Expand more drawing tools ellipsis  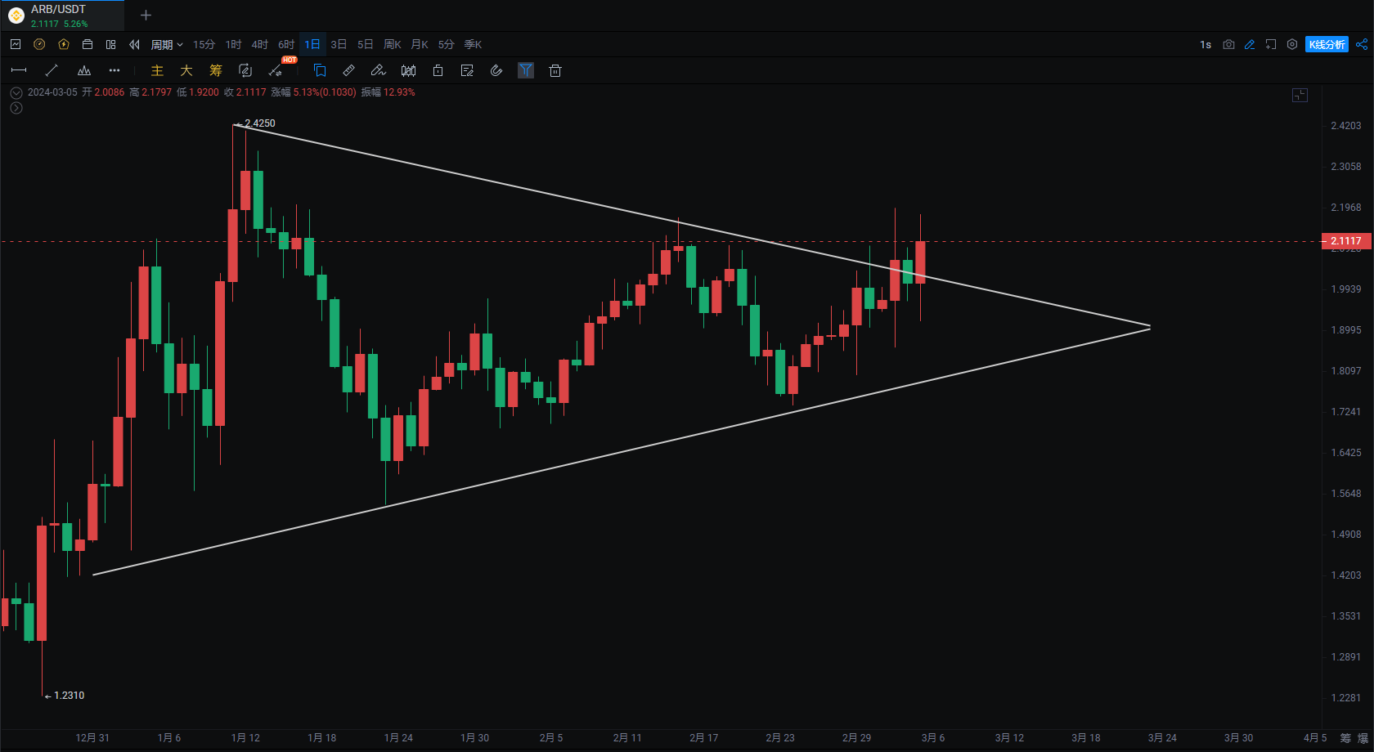click(x=114, y=70)
